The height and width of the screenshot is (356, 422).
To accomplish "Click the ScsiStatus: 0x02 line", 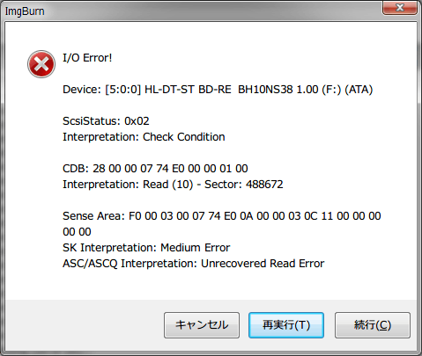I will point(106,121).
